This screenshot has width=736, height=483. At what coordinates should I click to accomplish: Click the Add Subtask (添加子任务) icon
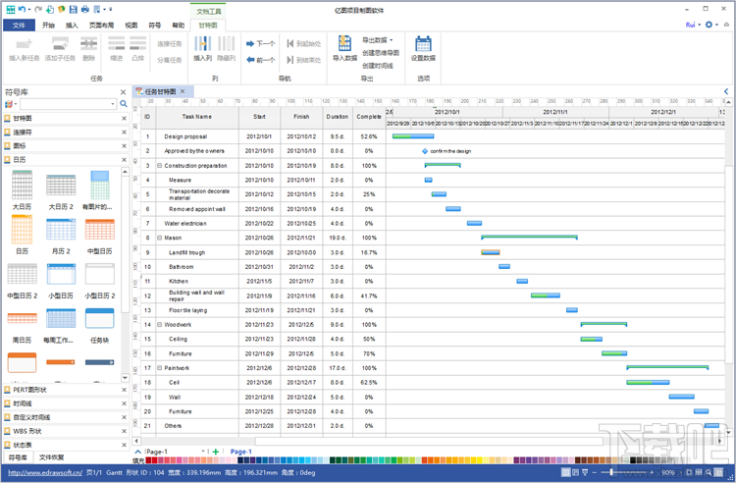pyautogui.click(x=60, y=44)
